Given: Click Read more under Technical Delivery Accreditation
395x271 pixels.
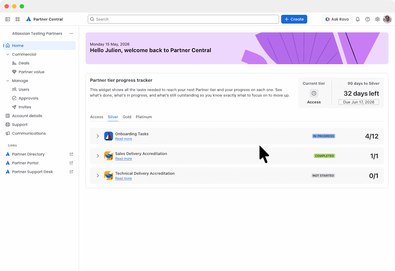Looking at the screenshot, I should [x=123, y=178].
